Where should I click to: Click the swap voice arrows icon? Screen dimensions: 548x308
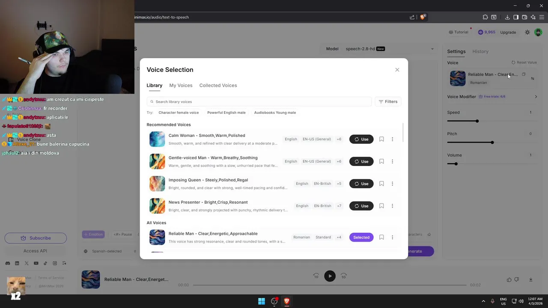click(x=533, y=78)
